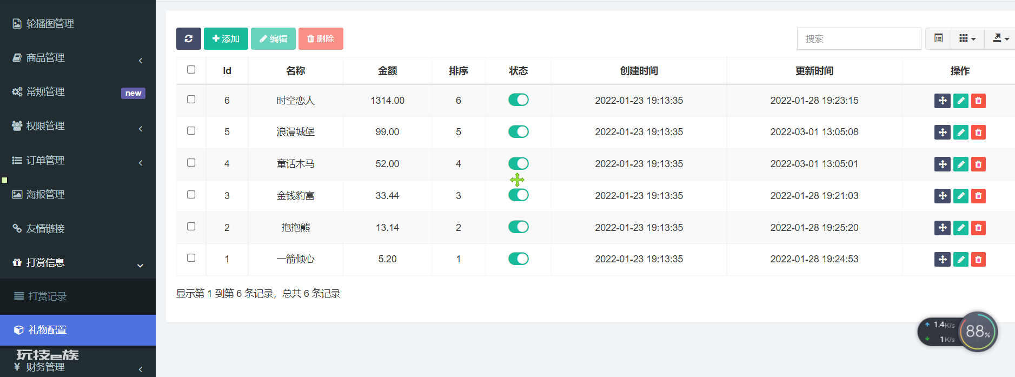This screenshot has height=377, width=1015.
Task: Click red delete icon for 时空恋人 row
Action: pos(978,101)
